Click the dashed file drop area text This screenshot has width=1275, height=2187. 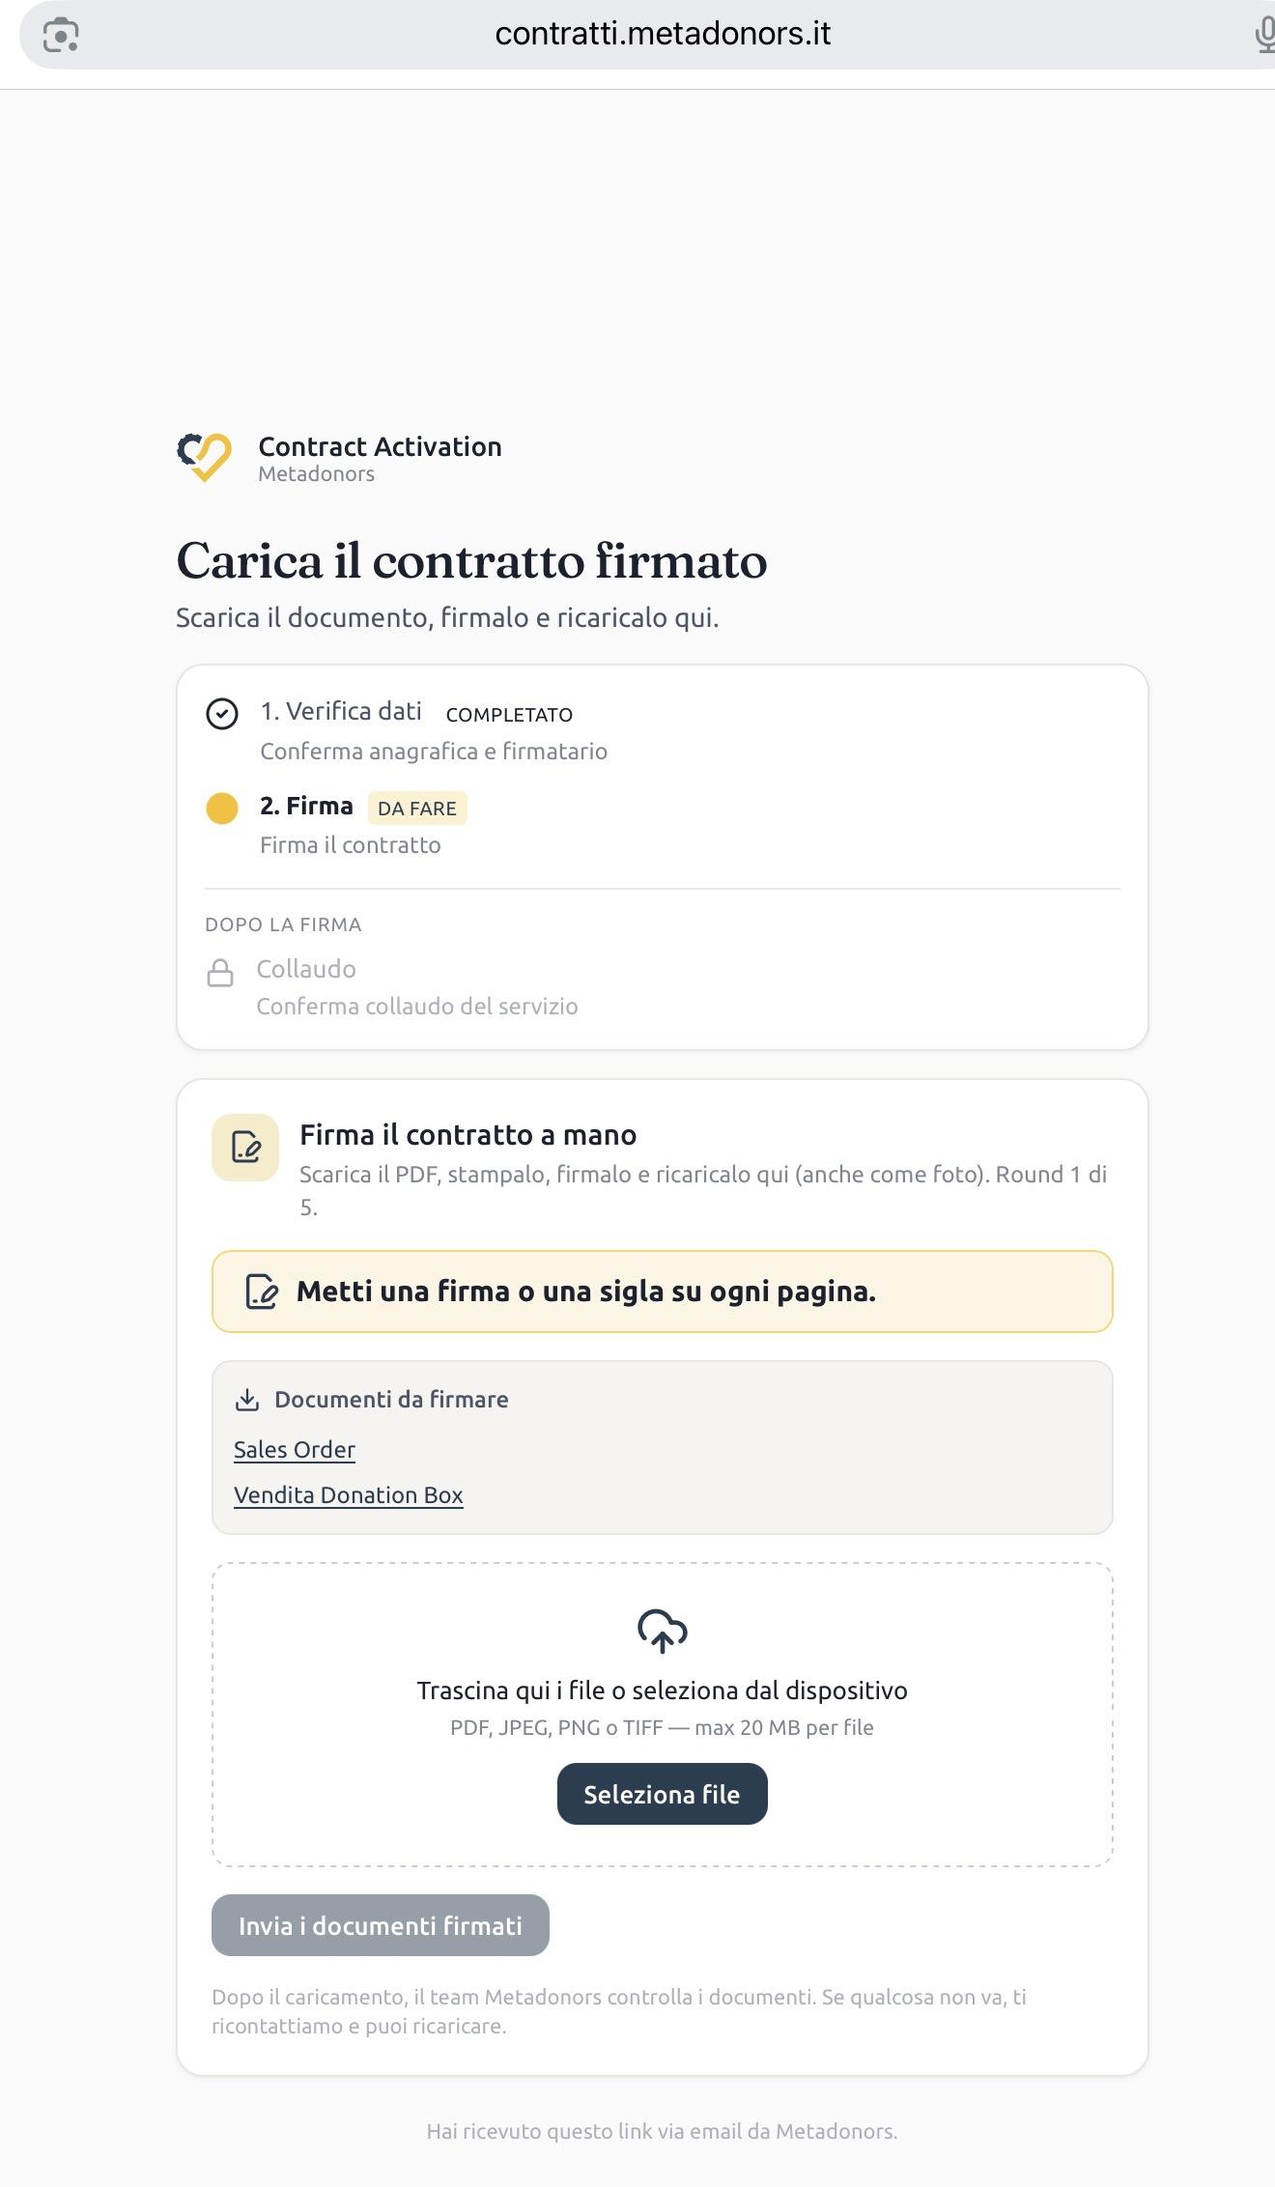[x=663, y=1690]
